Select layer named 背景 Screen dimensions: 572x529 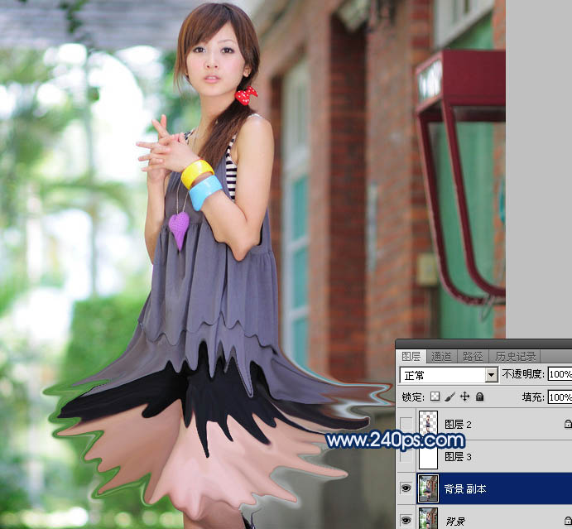[454, 522]
